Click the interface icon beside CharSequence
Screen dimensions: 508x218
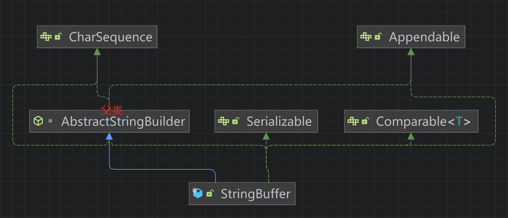[x=46, y=36]
